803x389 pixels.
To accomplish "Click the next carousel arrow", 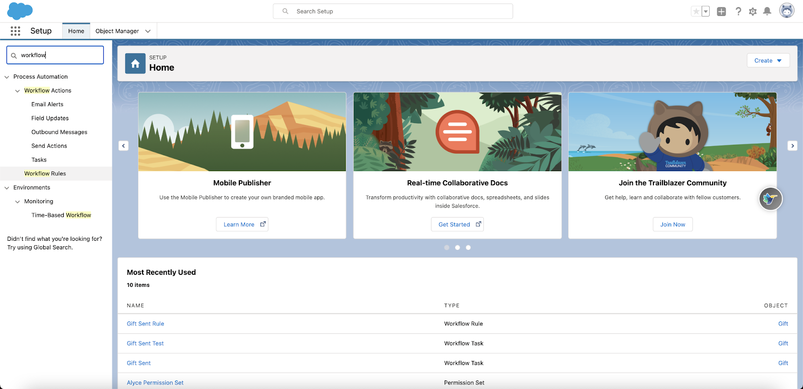I will click(792, 146).
